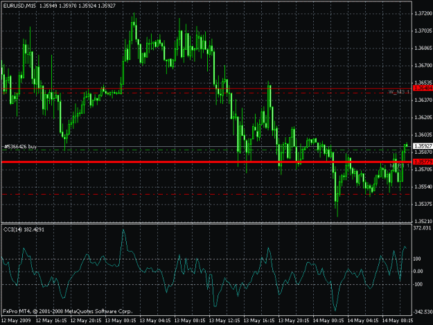The height and width of the screenshot is (325, 433).
Task: Click the white current price tag 1.35927
Action: point(423,146)
